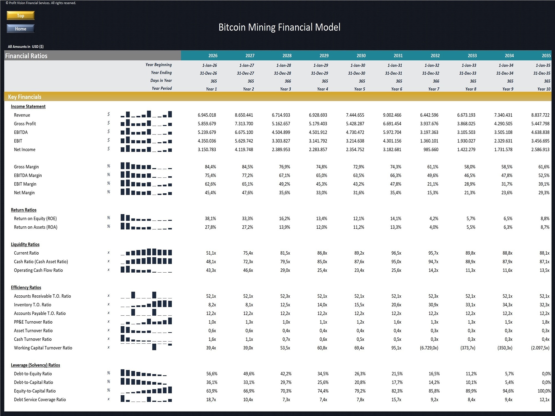Select the 2026 year column header
555x416 pixels.
tap(213, 55)
